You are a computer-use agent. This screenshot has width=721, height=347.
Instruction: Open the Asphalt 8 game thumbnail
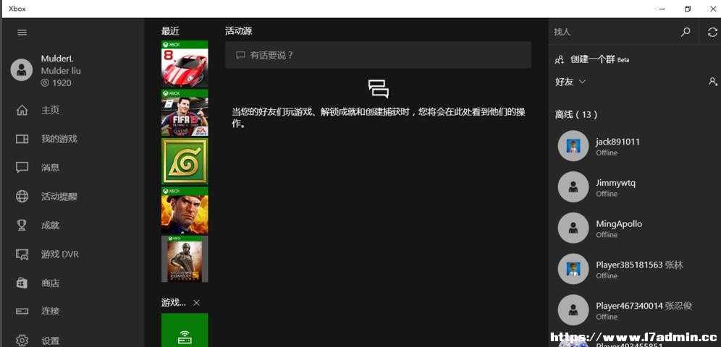click(185, 64)
